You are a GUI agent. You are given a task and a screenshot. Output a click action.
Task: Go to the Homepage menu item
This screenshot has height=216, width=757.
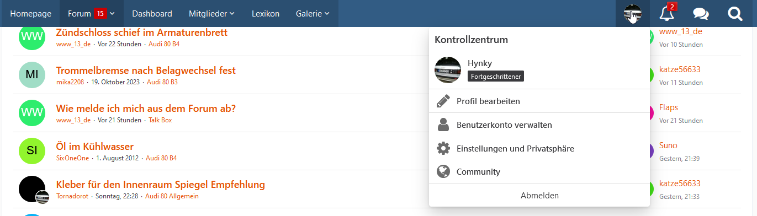pos(30,14)
